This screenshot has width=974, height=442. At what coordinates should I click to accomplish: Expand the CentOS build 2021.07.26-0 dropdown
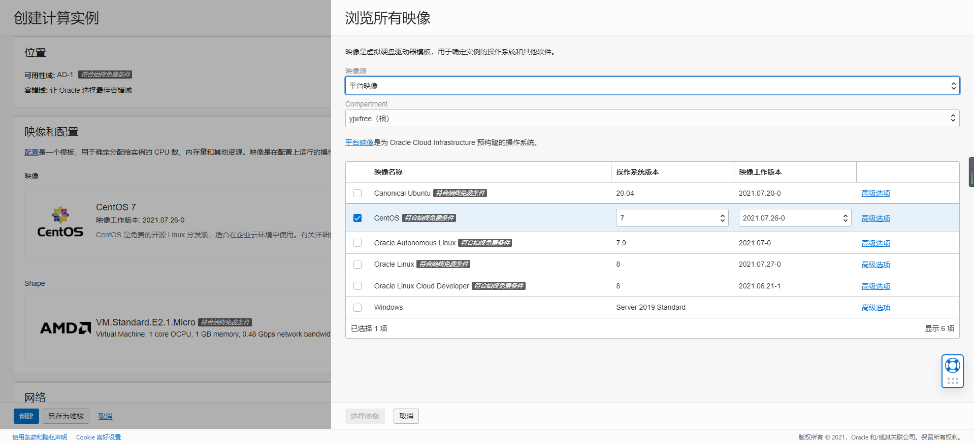point(795,218)
